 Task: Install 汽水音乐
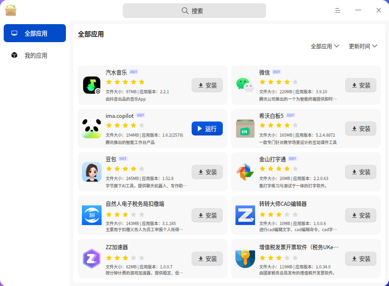(207, 85)
